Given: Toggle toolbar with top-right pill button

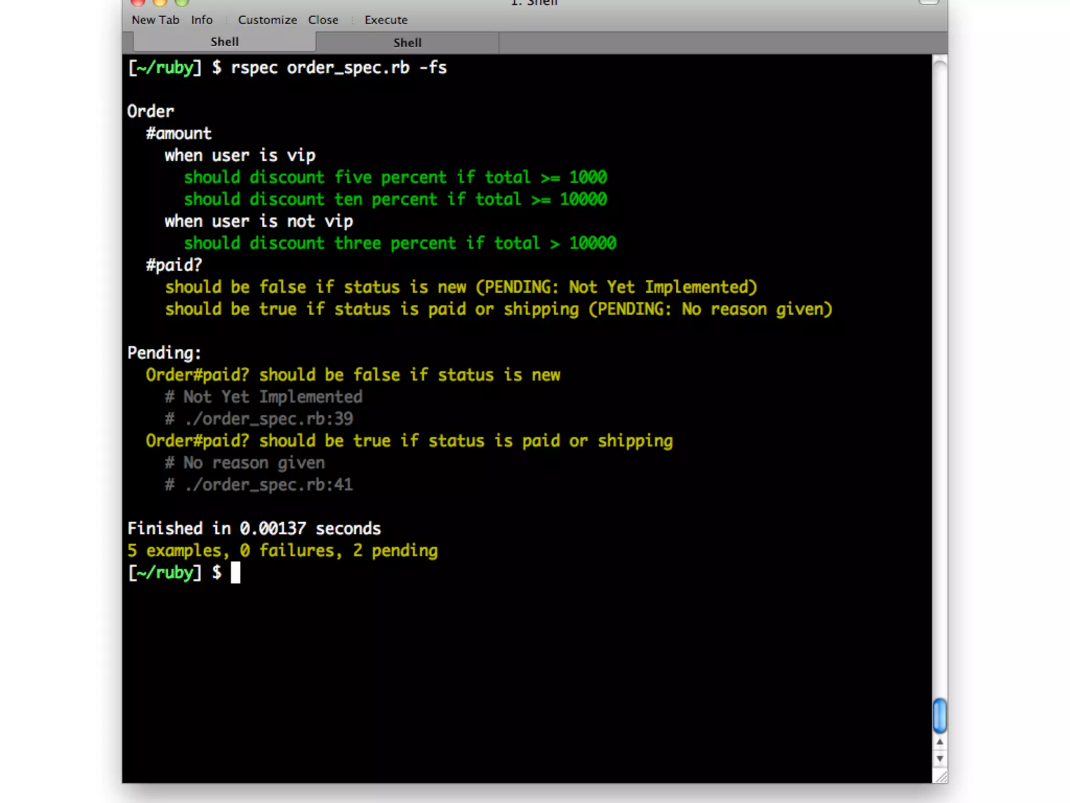Looking at the screenshot, I should click(928, 2).
